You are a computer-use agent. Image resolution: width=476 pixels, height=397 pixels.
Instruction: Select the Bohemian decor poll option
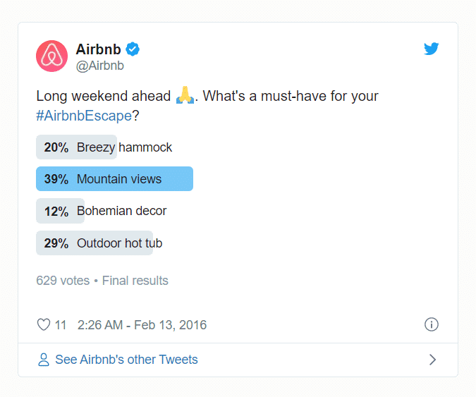tap(102, 211)
